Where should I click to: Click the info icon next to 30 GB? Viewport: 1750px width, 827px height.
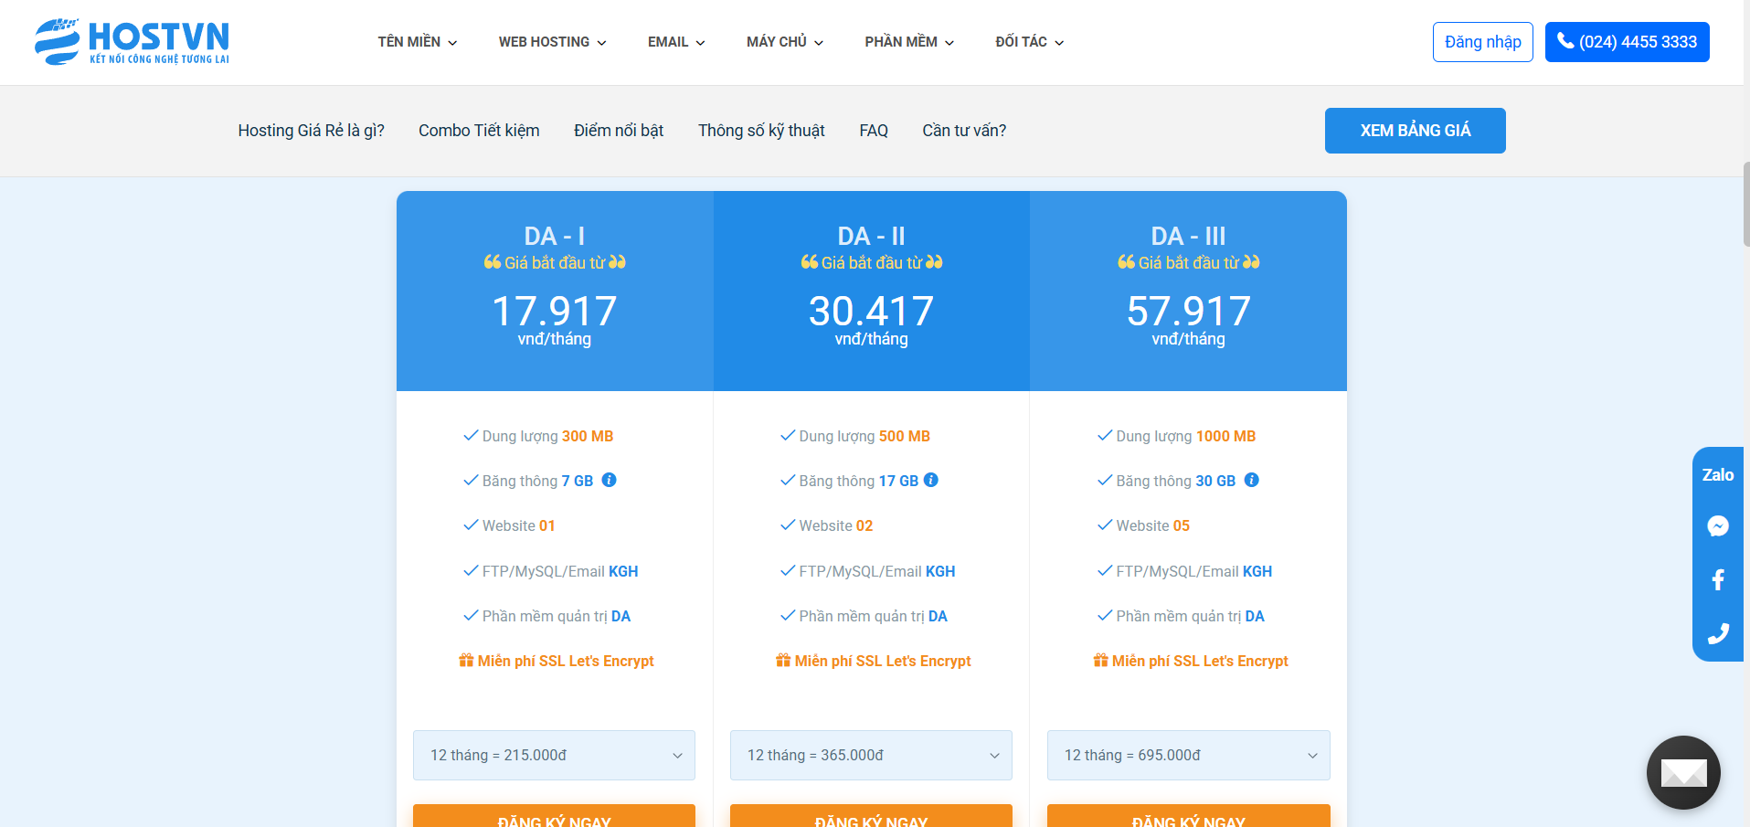point(1251,480)
